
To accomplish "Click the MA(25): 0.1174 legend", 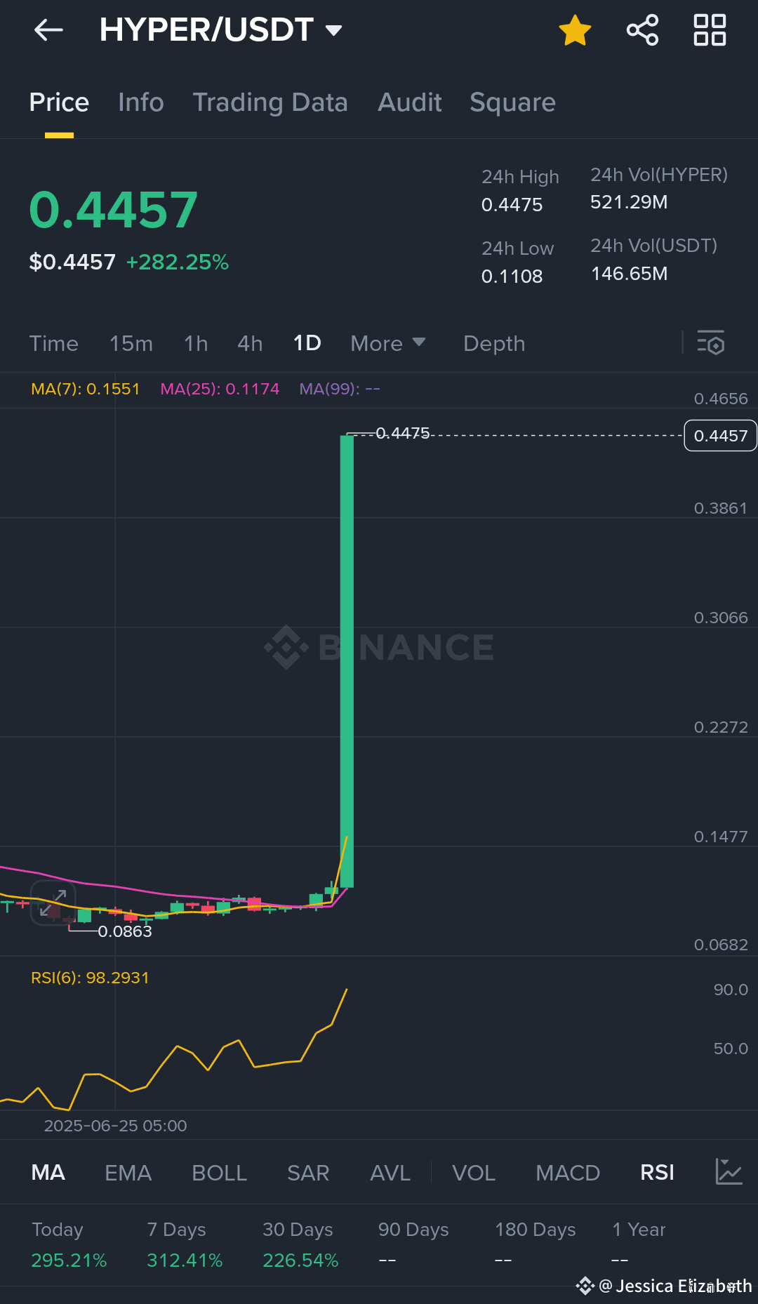I will 220,389.
